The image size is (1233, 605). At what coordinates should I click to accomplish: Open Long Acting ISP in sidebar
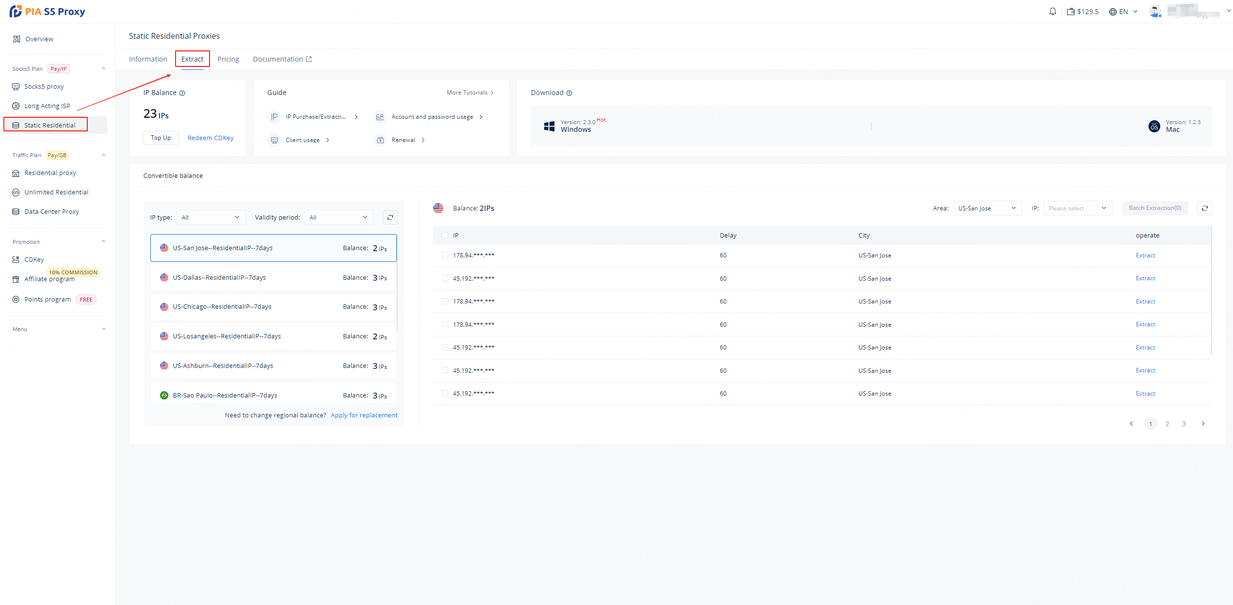47,106
